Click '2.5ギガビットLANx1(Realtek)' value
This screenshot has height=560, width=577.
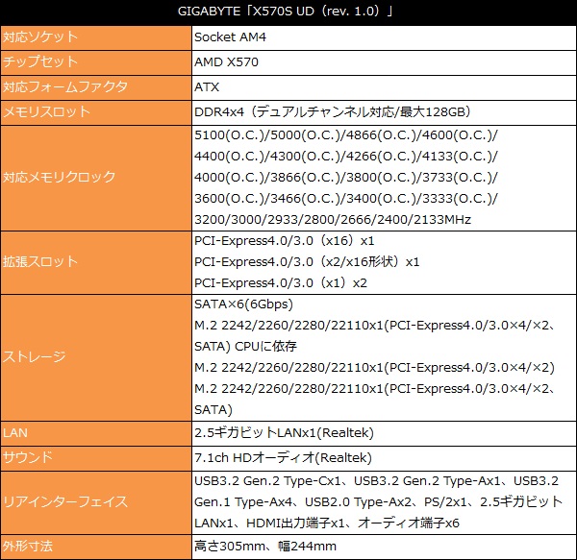284,433
